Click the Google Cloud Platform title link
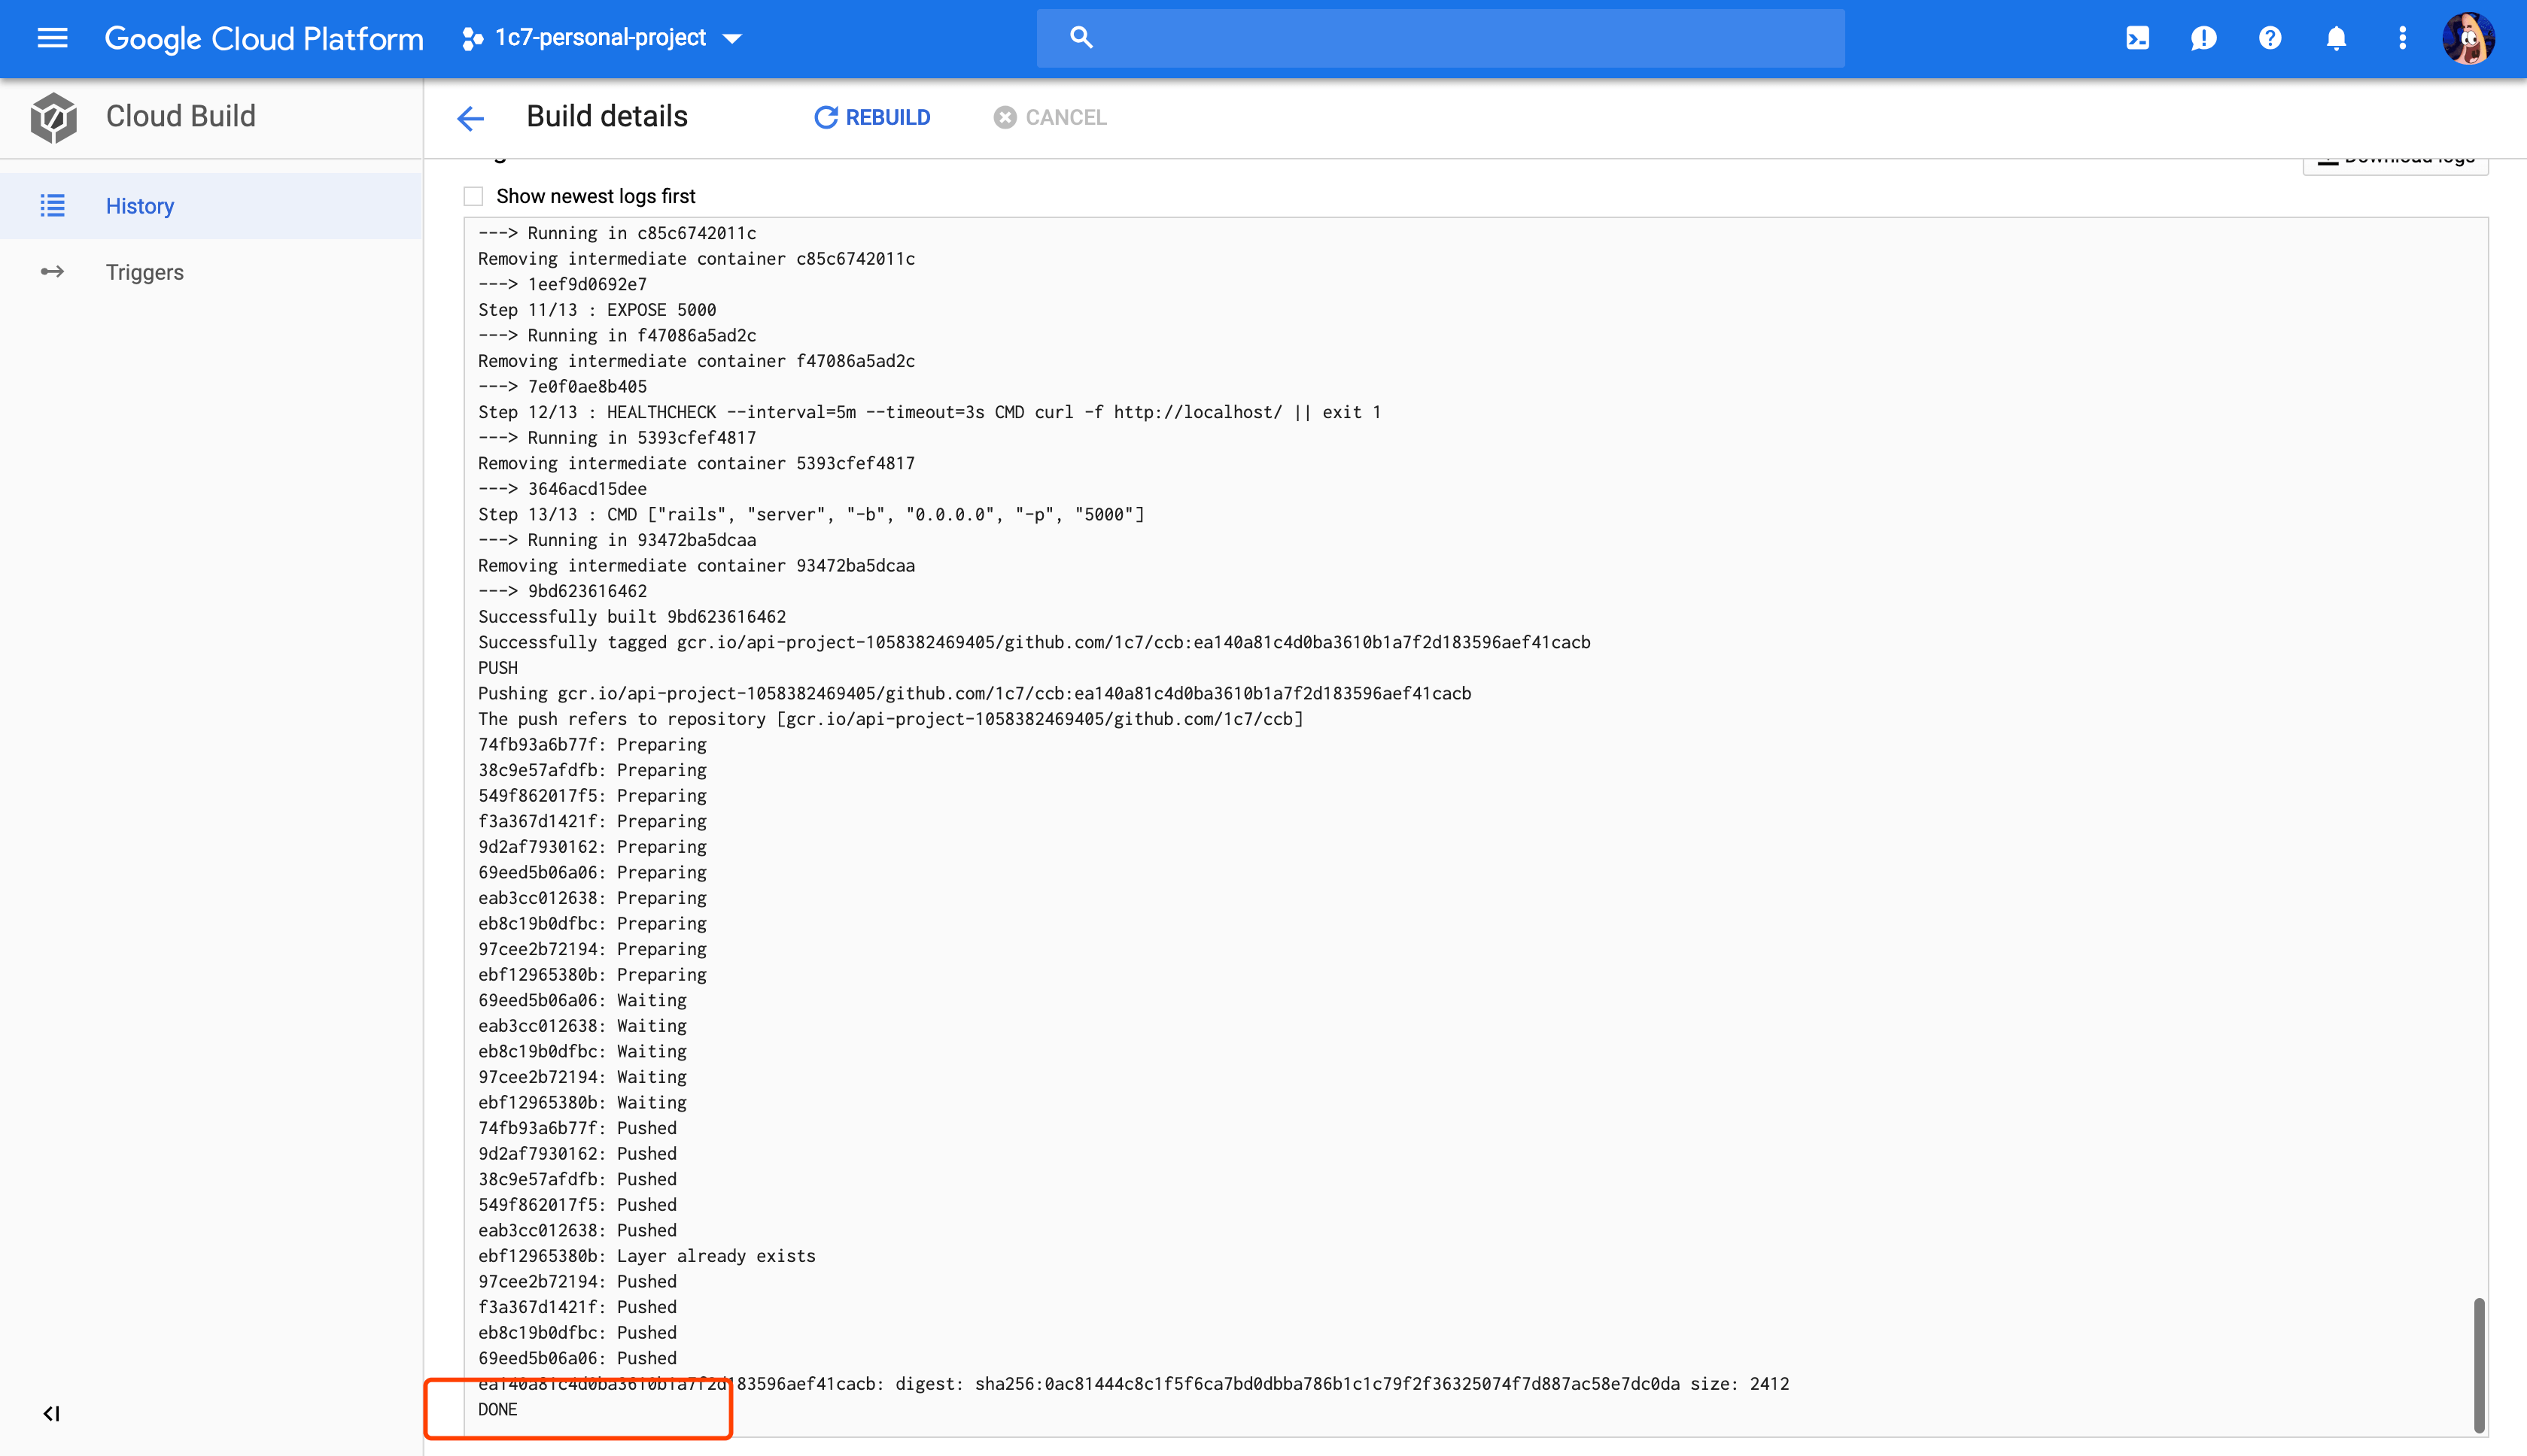This screenshot has width=2527, height=1456. 264,38
